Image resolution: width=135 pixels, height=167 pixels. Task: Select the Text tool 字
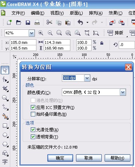tap(5, 162)
